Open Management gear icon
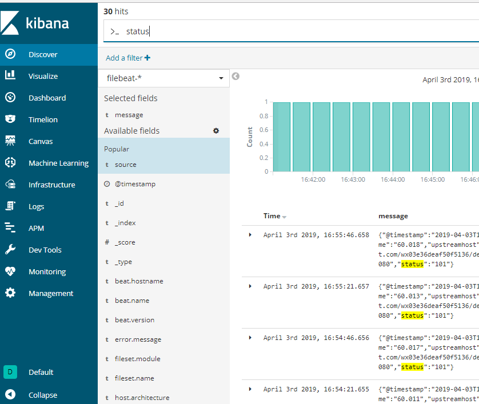 tap(10, 293)
